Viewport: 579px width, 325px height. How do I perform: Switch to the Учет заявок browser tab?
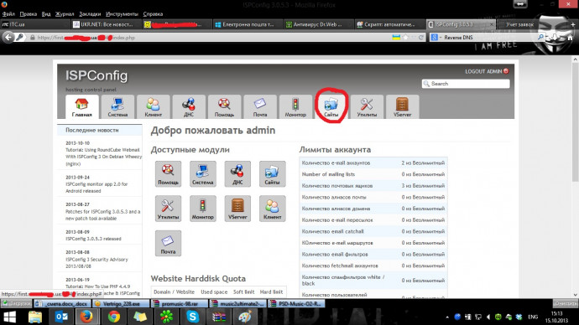pyautogui.click(x=520, y=24)
